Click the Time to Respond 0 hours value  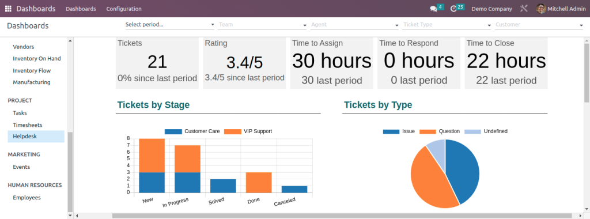pyautogui.click(x=419, y=61)
